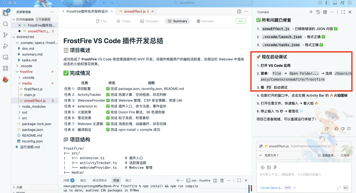Screen dimensions: 356x193
Task: Click the Figma icon in chat input
Action: pos(275,167)
